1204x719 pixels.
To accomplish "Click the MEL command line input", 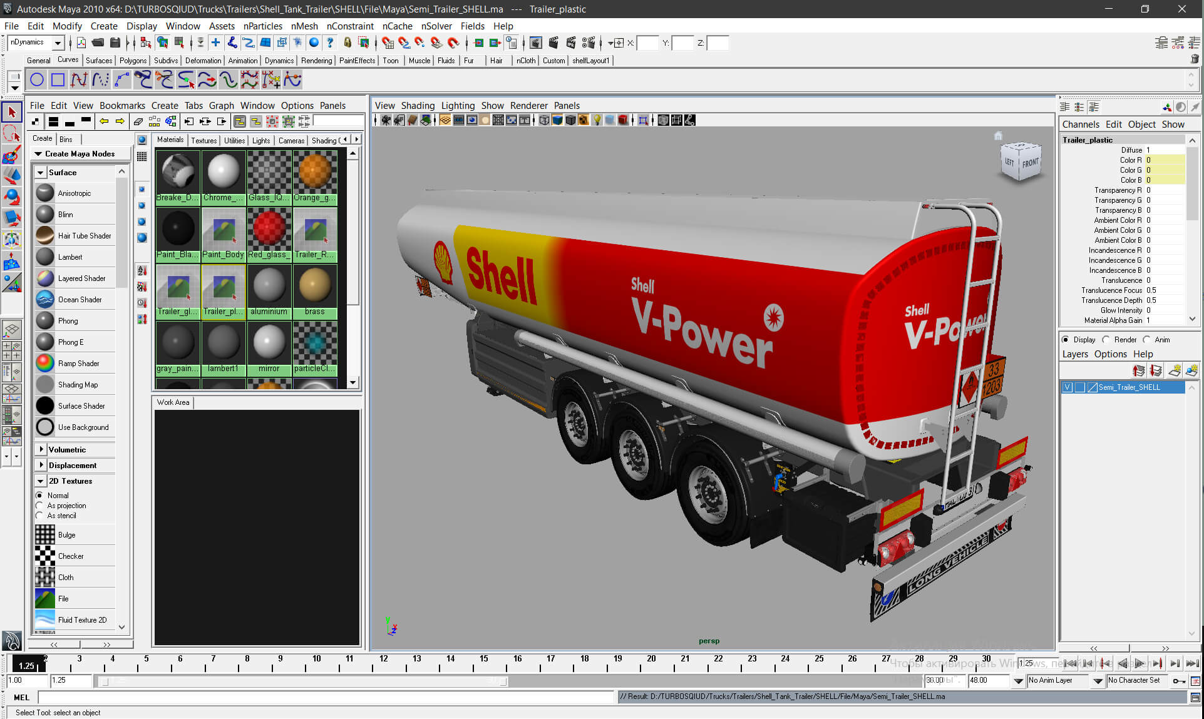I will [x=326, y=697].
